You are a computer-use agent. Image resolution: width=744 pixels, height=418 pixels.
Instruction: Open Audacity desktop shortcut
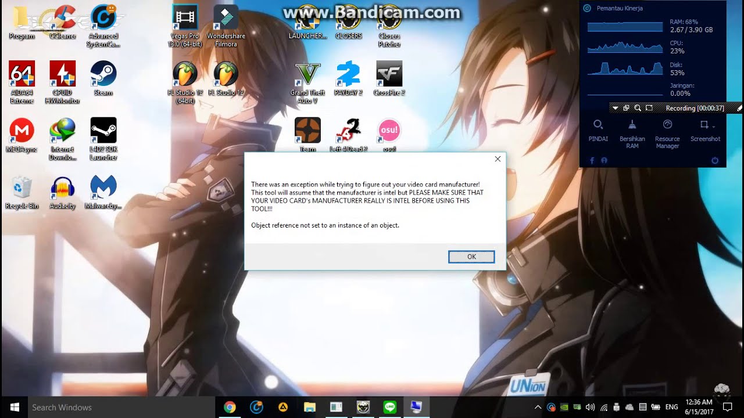tap(62, 193)
